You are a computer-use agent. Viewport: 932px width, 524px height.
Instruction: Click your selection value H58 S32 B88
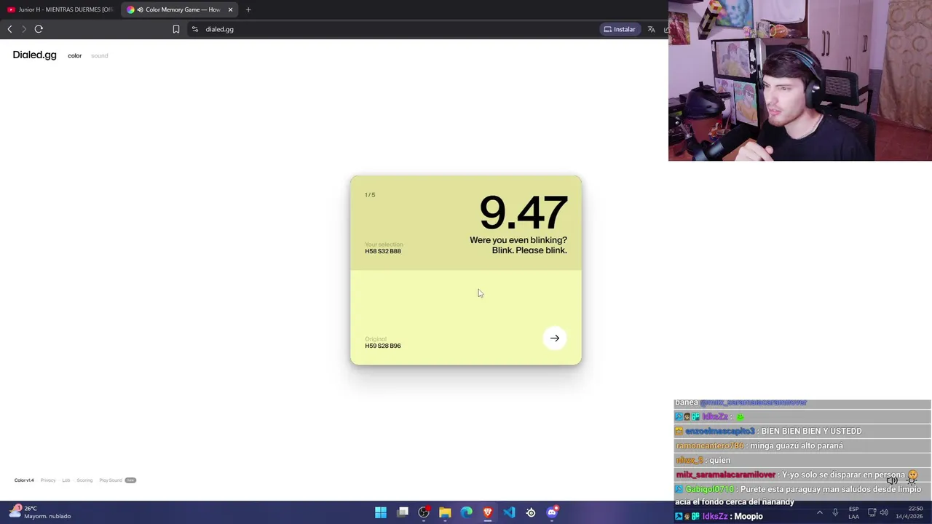383,251
